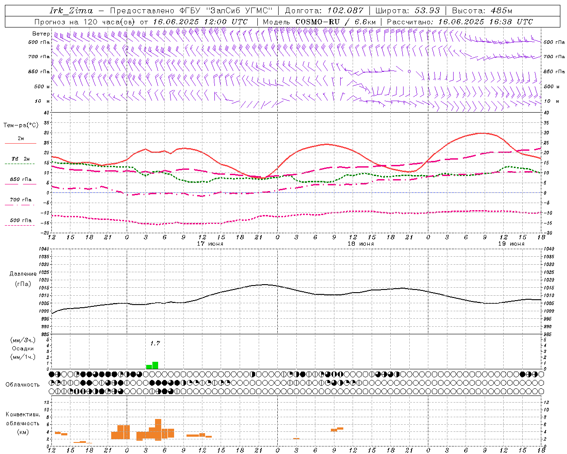Click the "(км)" unit label under convective cloudiness

[x=23, y=432]
